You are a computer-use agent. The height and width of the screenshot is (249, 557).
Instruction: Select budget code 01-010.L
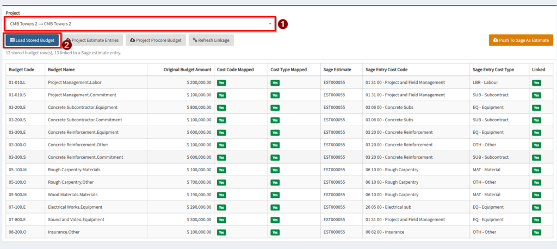17,83
